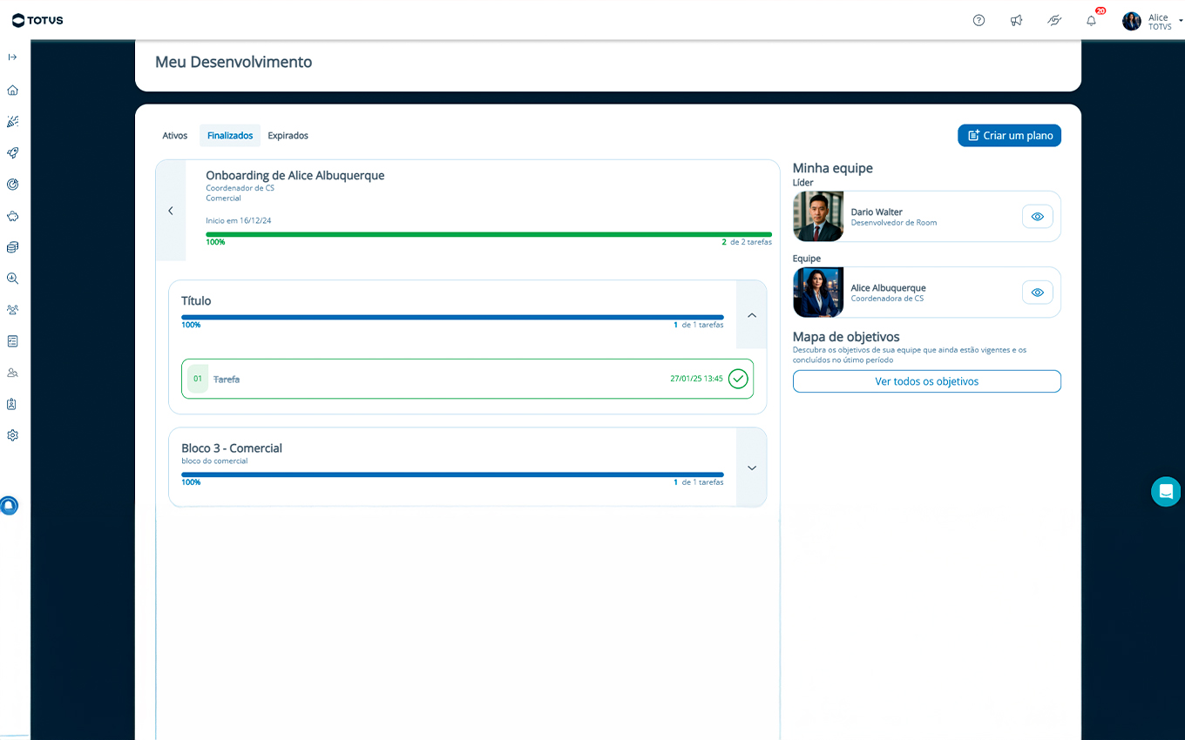Open the chat support bubble
The height and width of the screenshot is (740, 1185).
[1165, 492]
